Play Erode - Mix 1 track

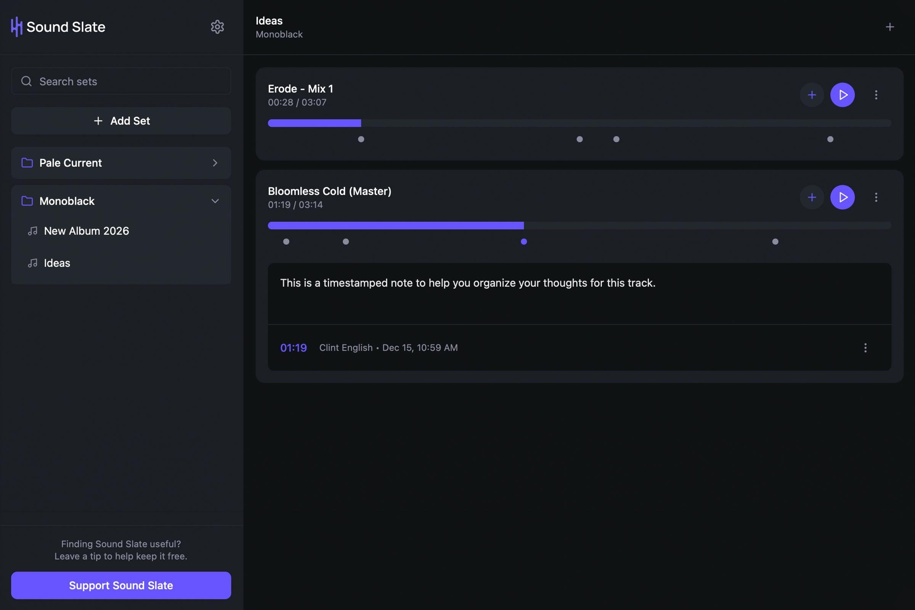coord(842,95)
